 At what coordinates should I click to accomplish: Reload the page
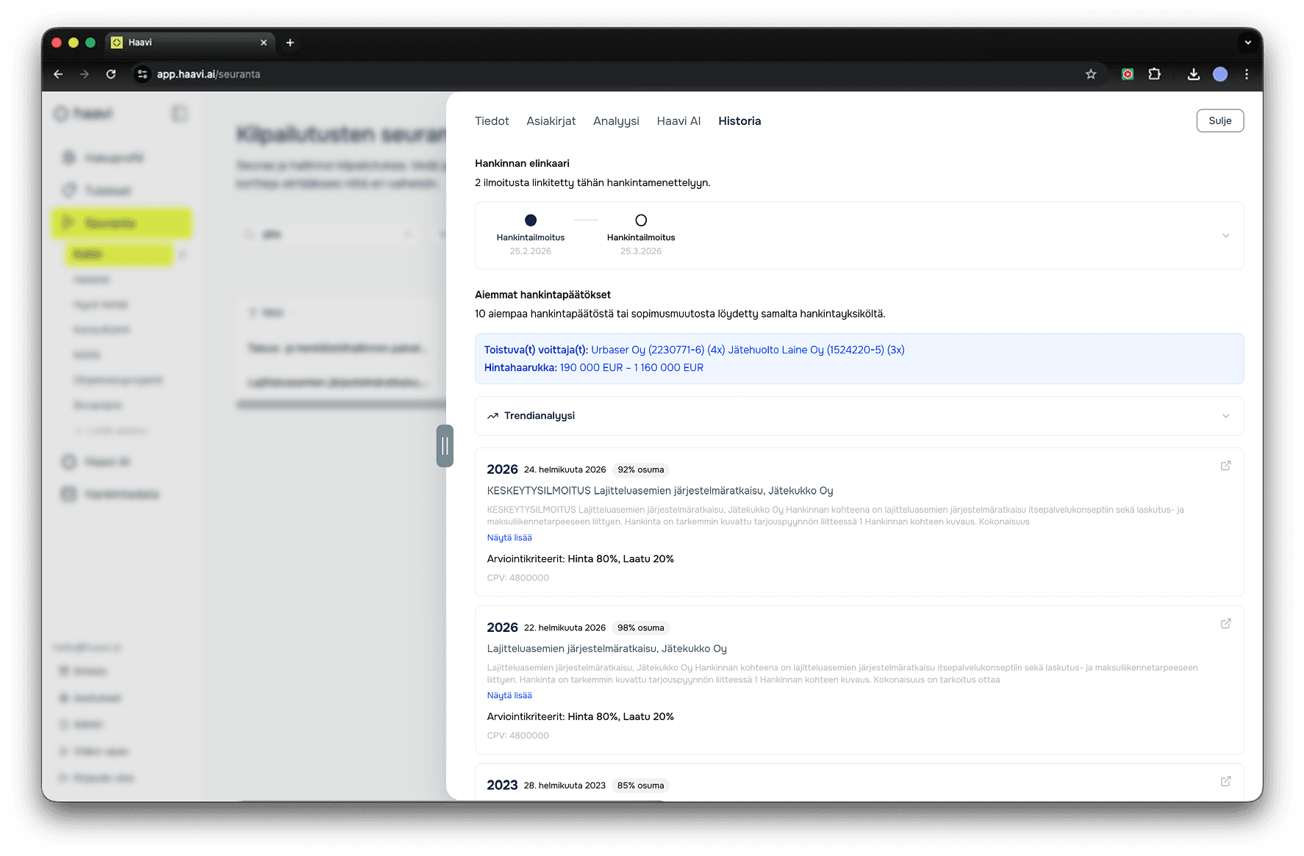pos(111,74)
